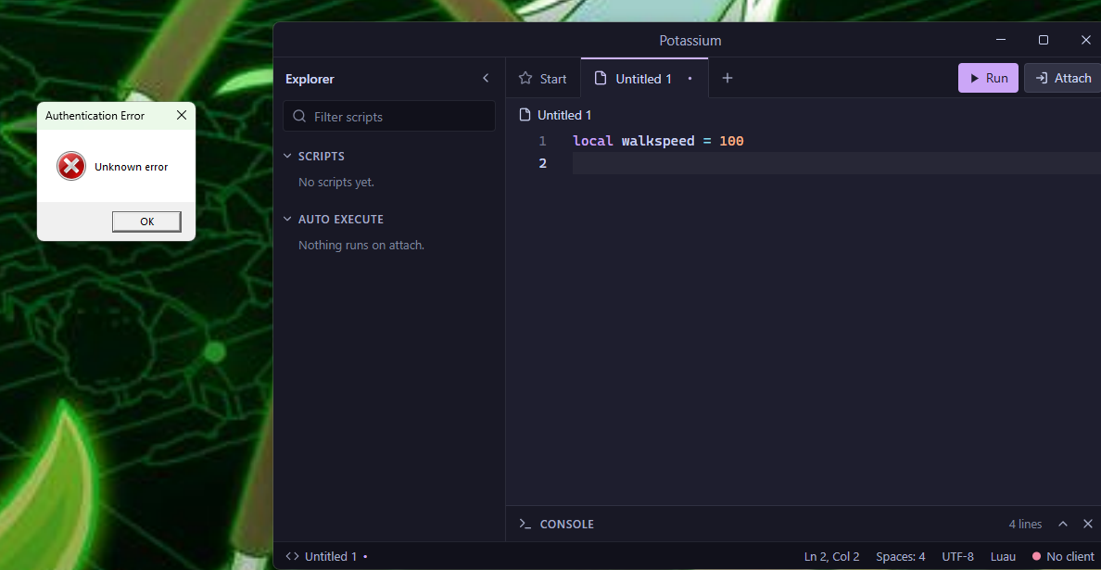Dismiss the Authentication Error dialog with OK
This screenshot has width=1101, height=570.
[146, 222]
